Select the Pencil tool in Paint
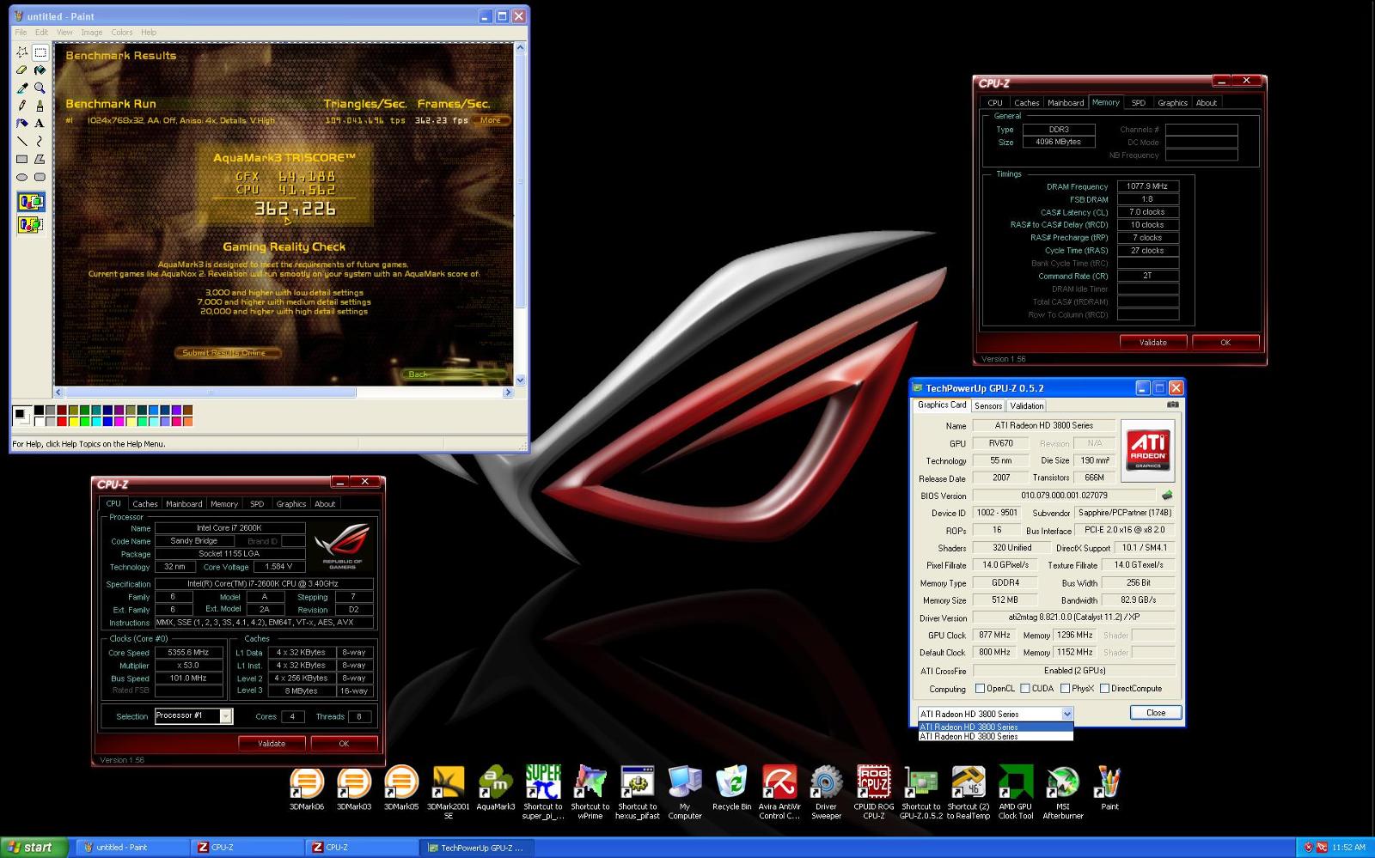 pos(22,106)
